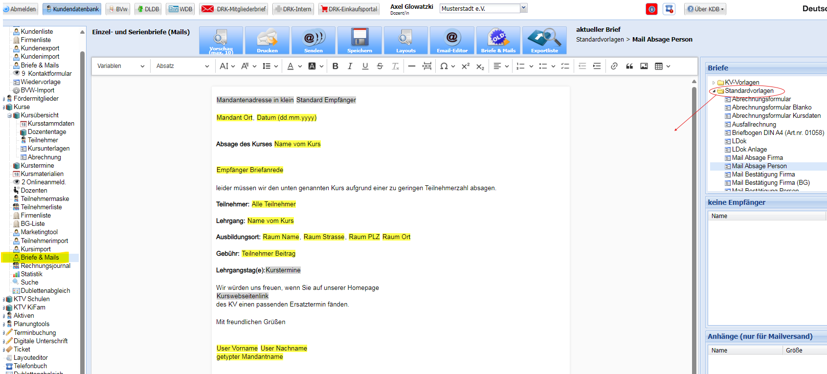Insert a link with the link icon
This screenshot has height=374, width=827.
(614, 66)
